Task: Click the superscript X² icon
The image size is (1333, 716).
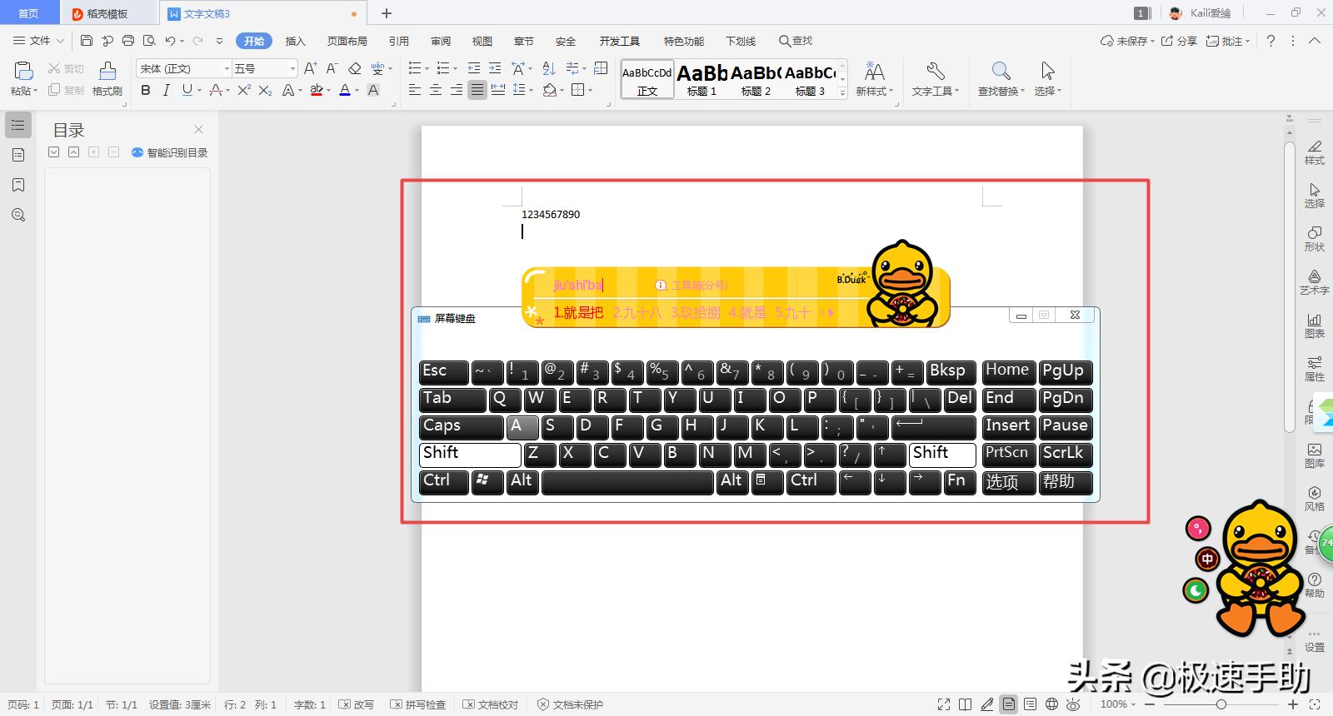Action: tap(243, 90)
